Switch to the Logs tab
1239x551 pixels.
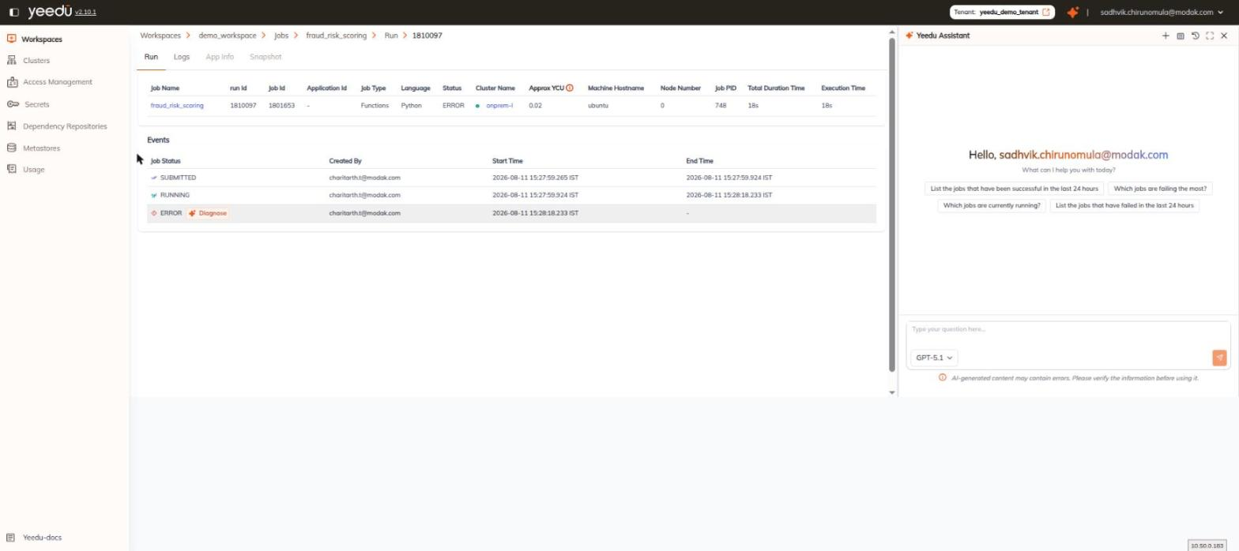[x=182, y=57]
